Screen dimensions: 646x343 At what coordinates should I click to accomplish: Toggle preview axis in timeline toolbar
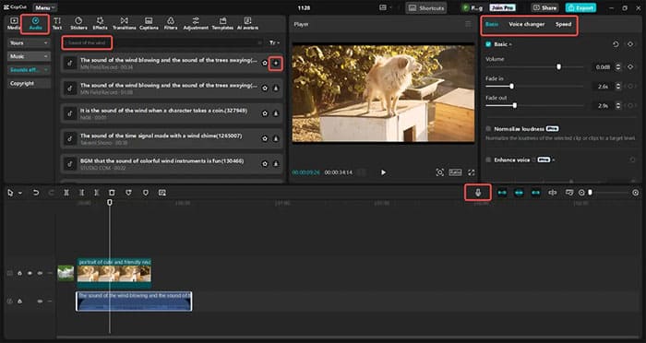(x=553, y=193)
